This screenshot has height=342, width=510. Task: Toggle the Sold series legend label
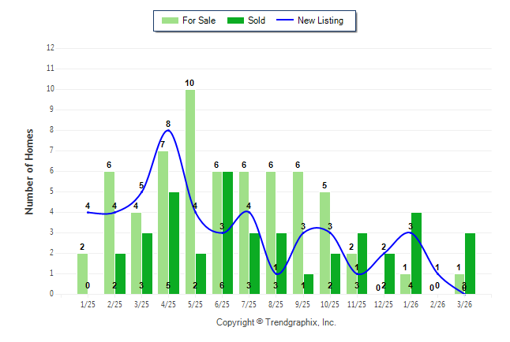point(257,20)
